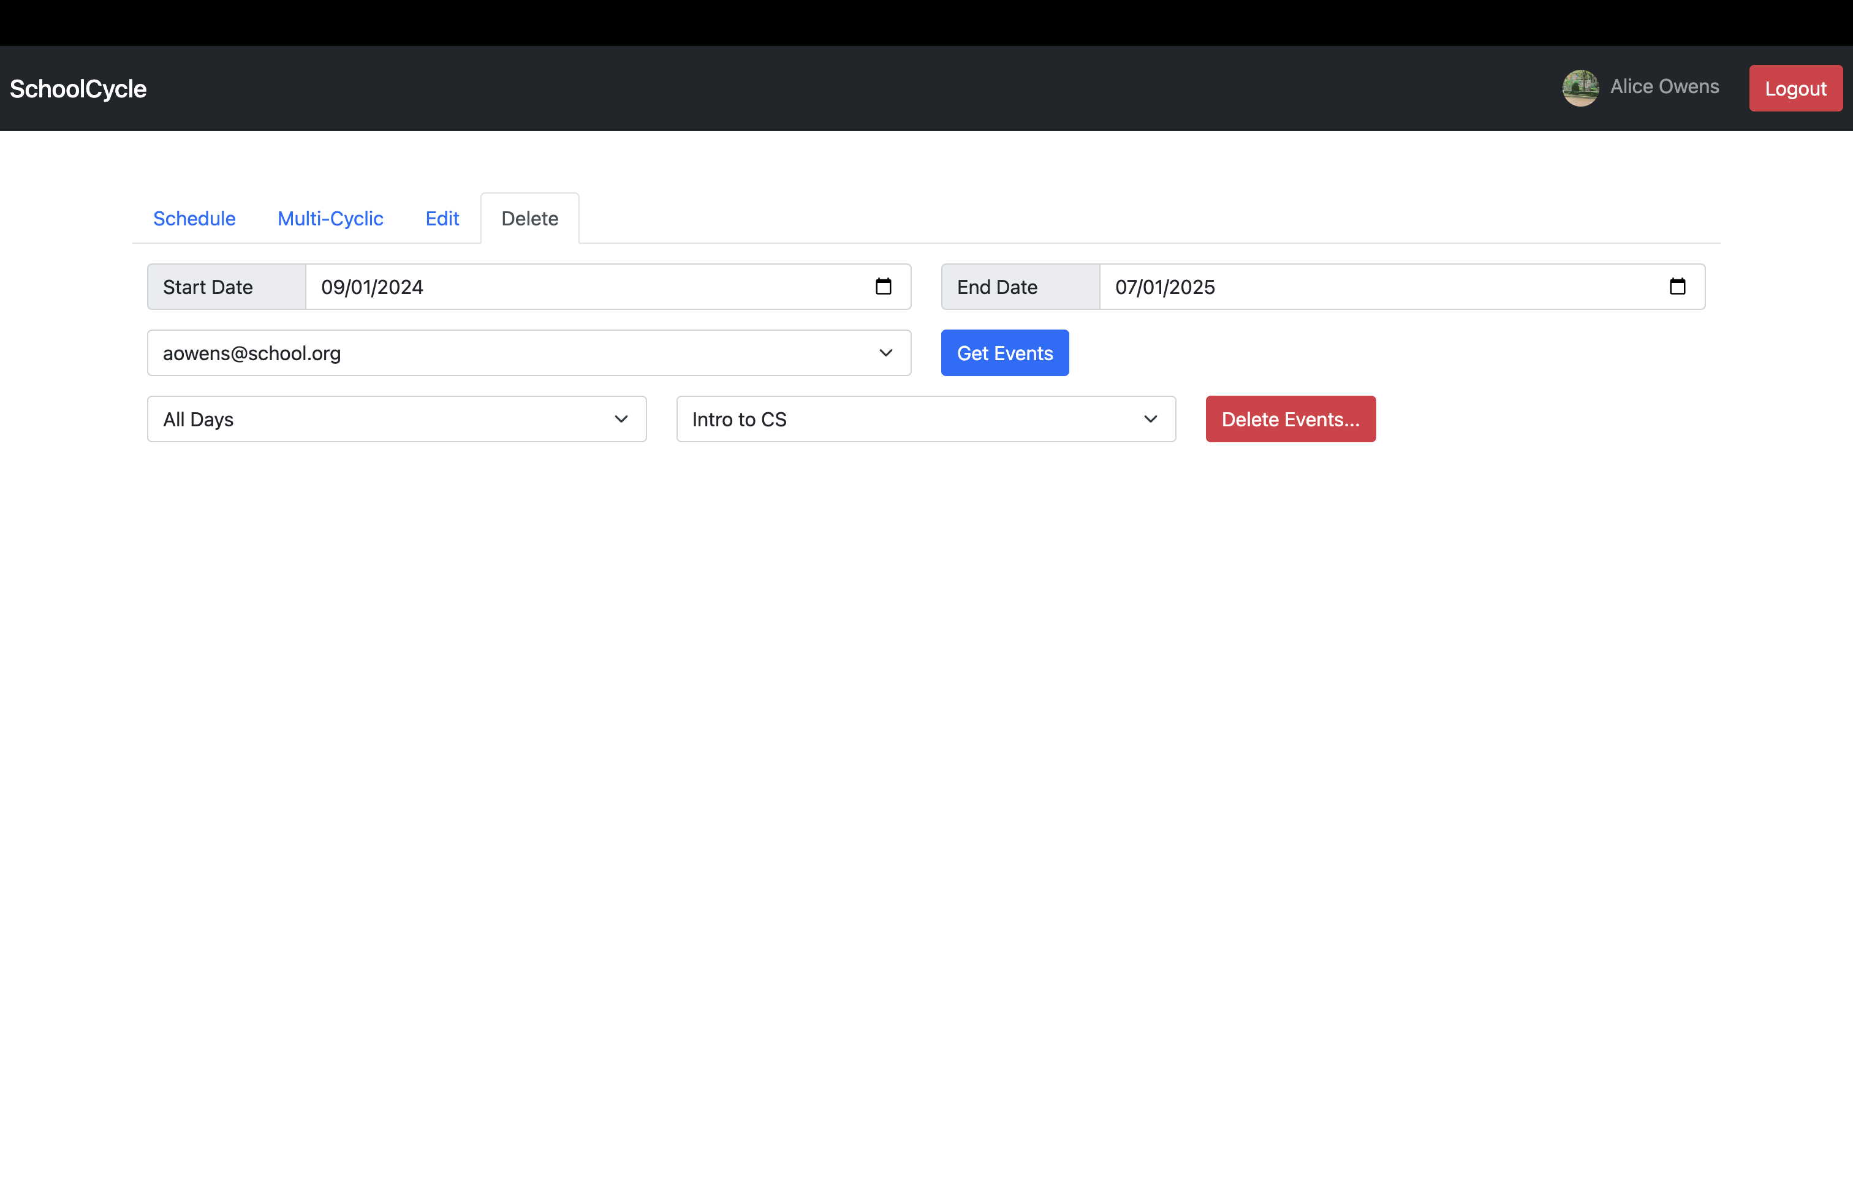The image size is (1853, 1203).
Task: Switch to the Schedule tab
Action: [x=194, y=219]
